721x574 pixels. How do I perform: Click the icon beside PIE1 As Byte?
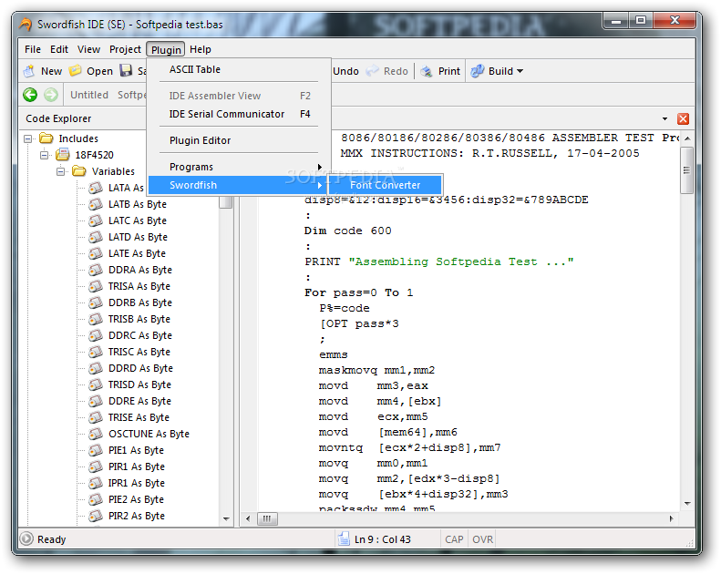pyautogui.click(x=95, y=450)
